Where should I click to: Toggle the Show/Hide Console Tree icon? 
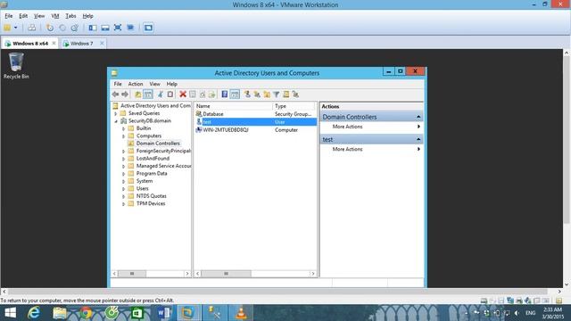pos(148,95)
